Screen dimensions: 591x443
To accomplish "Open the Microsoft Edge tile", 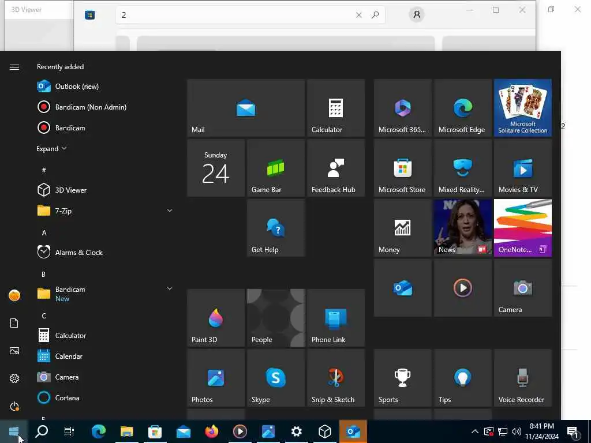I will tap(462, 108).
